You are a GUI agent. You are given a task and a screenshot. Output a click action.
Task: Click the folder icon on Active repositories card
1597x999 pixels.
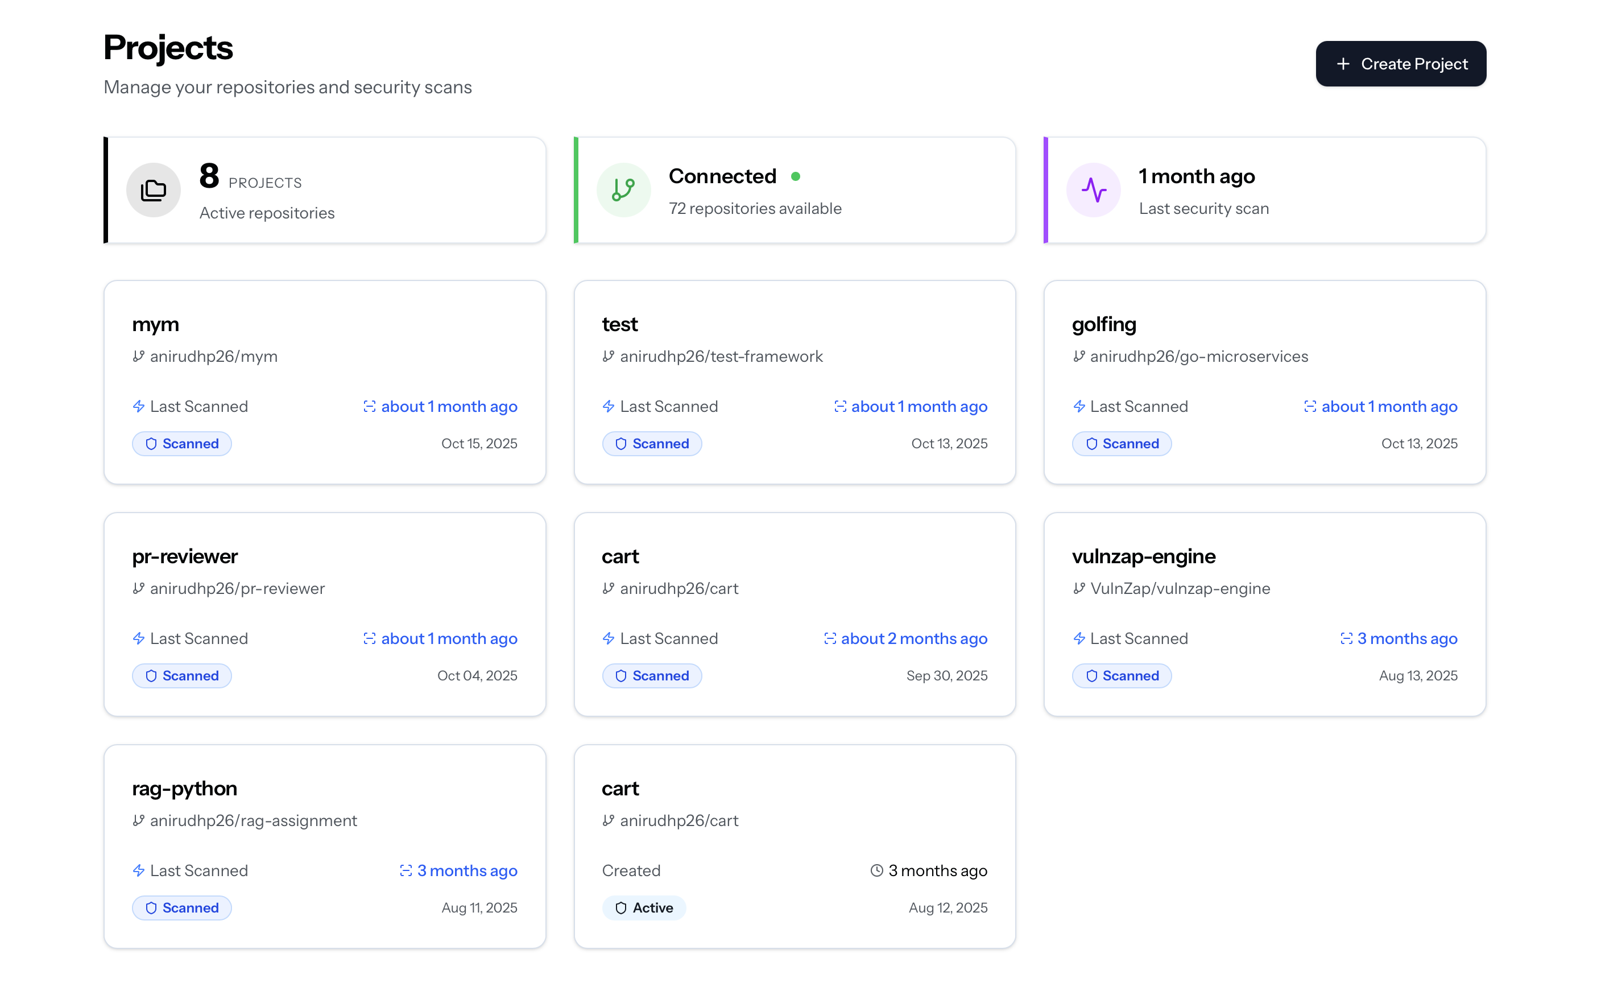tap(153, 189)
